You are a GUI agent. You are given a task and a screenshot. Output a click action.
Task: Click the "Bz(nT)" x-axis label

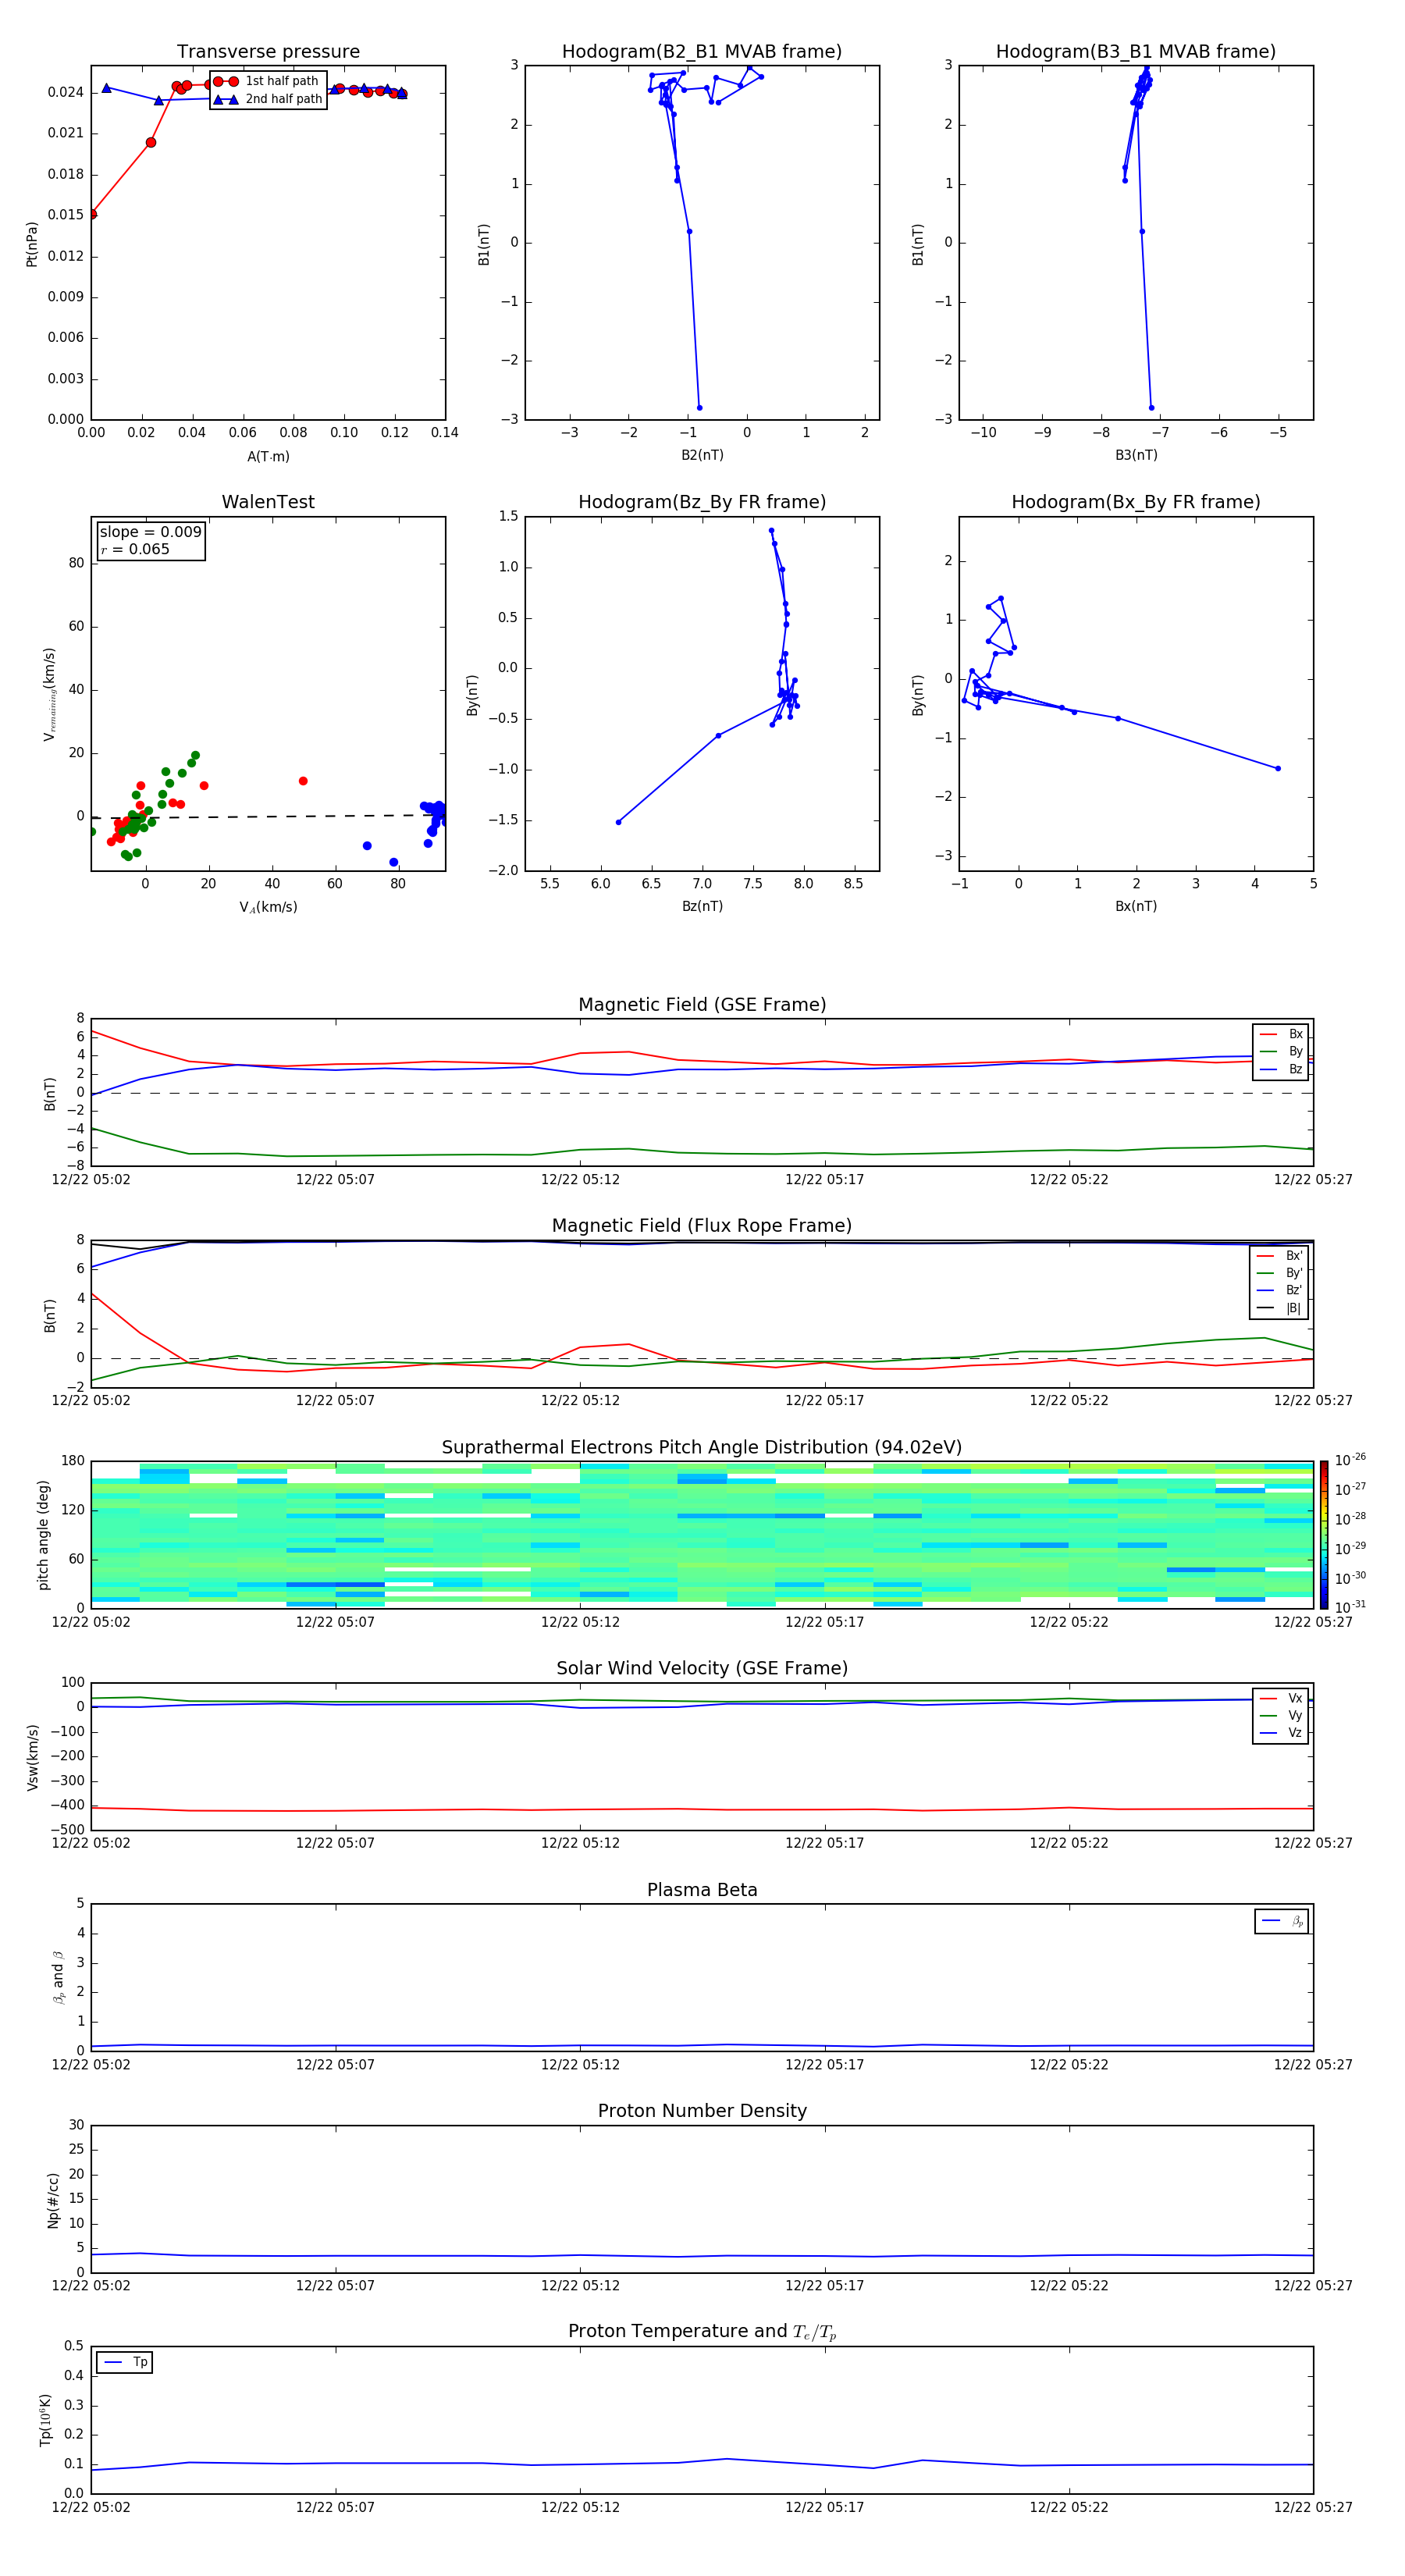tap(702, 906)
